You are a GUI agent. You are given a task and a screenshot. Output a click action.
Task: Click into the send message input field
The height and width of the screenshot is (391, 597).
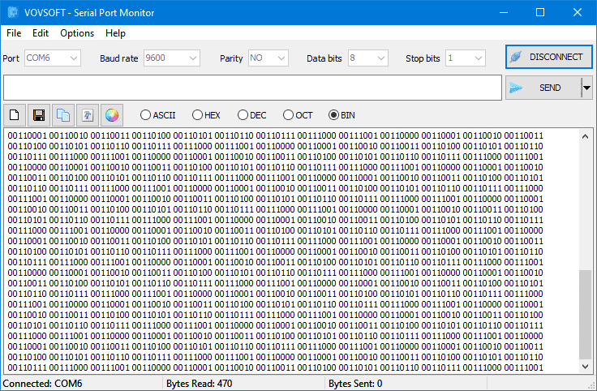[252, 88]
